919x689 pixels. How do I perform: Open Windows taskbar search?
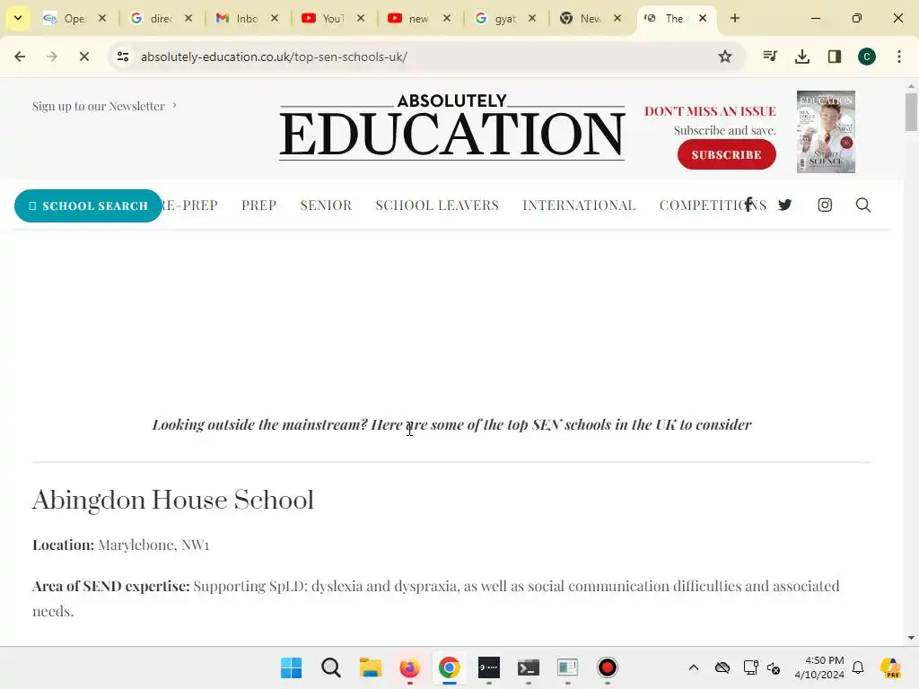click(331, 667)
